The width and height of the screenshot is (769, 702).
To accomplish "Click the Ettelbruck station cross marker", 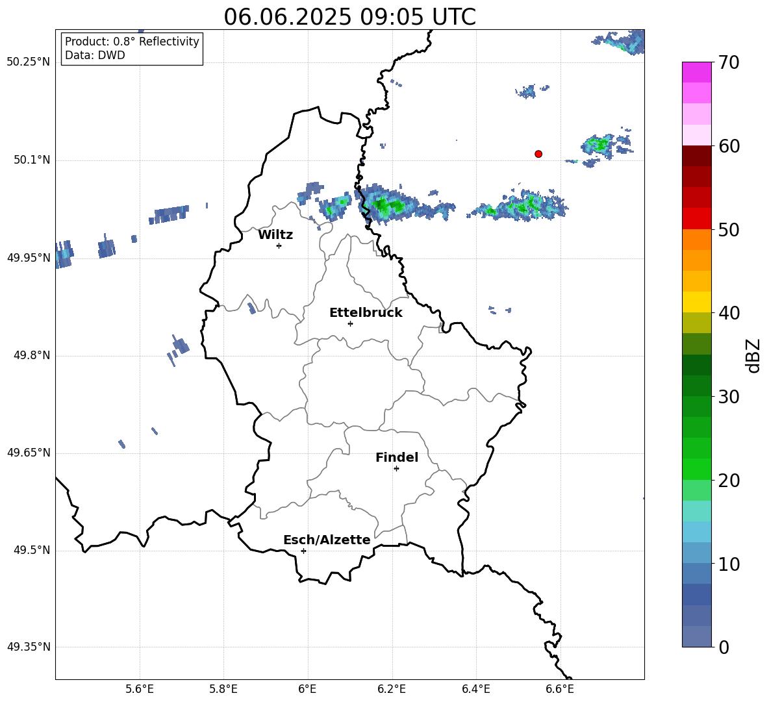I will tap(350, 323).
